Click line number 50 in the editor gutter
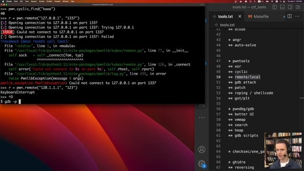The height and width of the screenshot is (171, 304). coord(218,77)
